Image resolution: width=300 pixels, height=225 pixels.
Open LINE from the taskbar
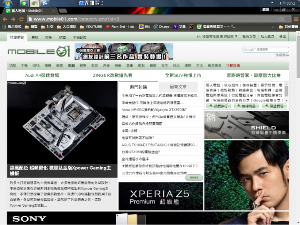(24, 3)
